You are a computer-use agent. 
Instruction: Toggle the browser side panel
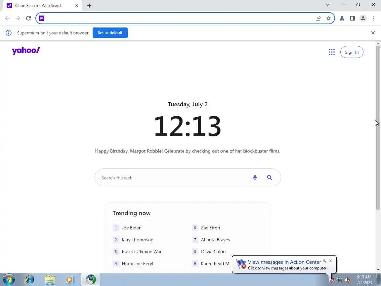coord(353,18)
